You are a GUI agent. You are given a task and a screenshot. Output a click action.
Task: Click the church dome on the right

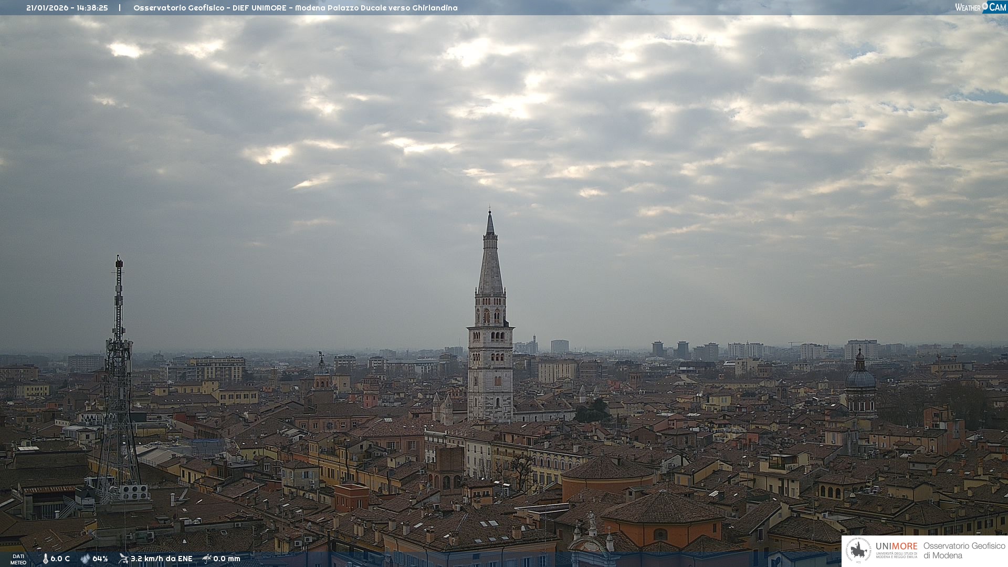(860, 379)
